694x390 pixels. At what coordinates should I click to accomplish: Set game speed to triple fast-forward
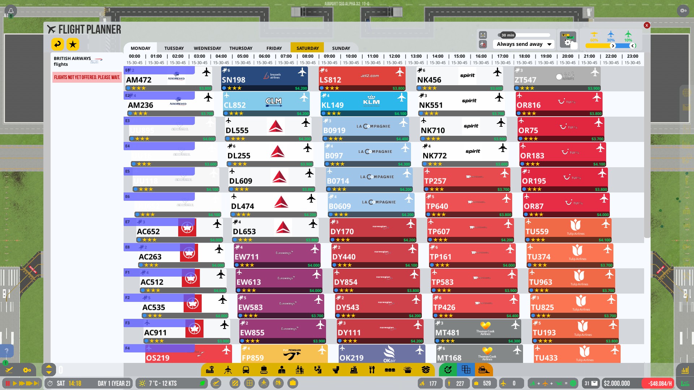(x=29, y=383)
